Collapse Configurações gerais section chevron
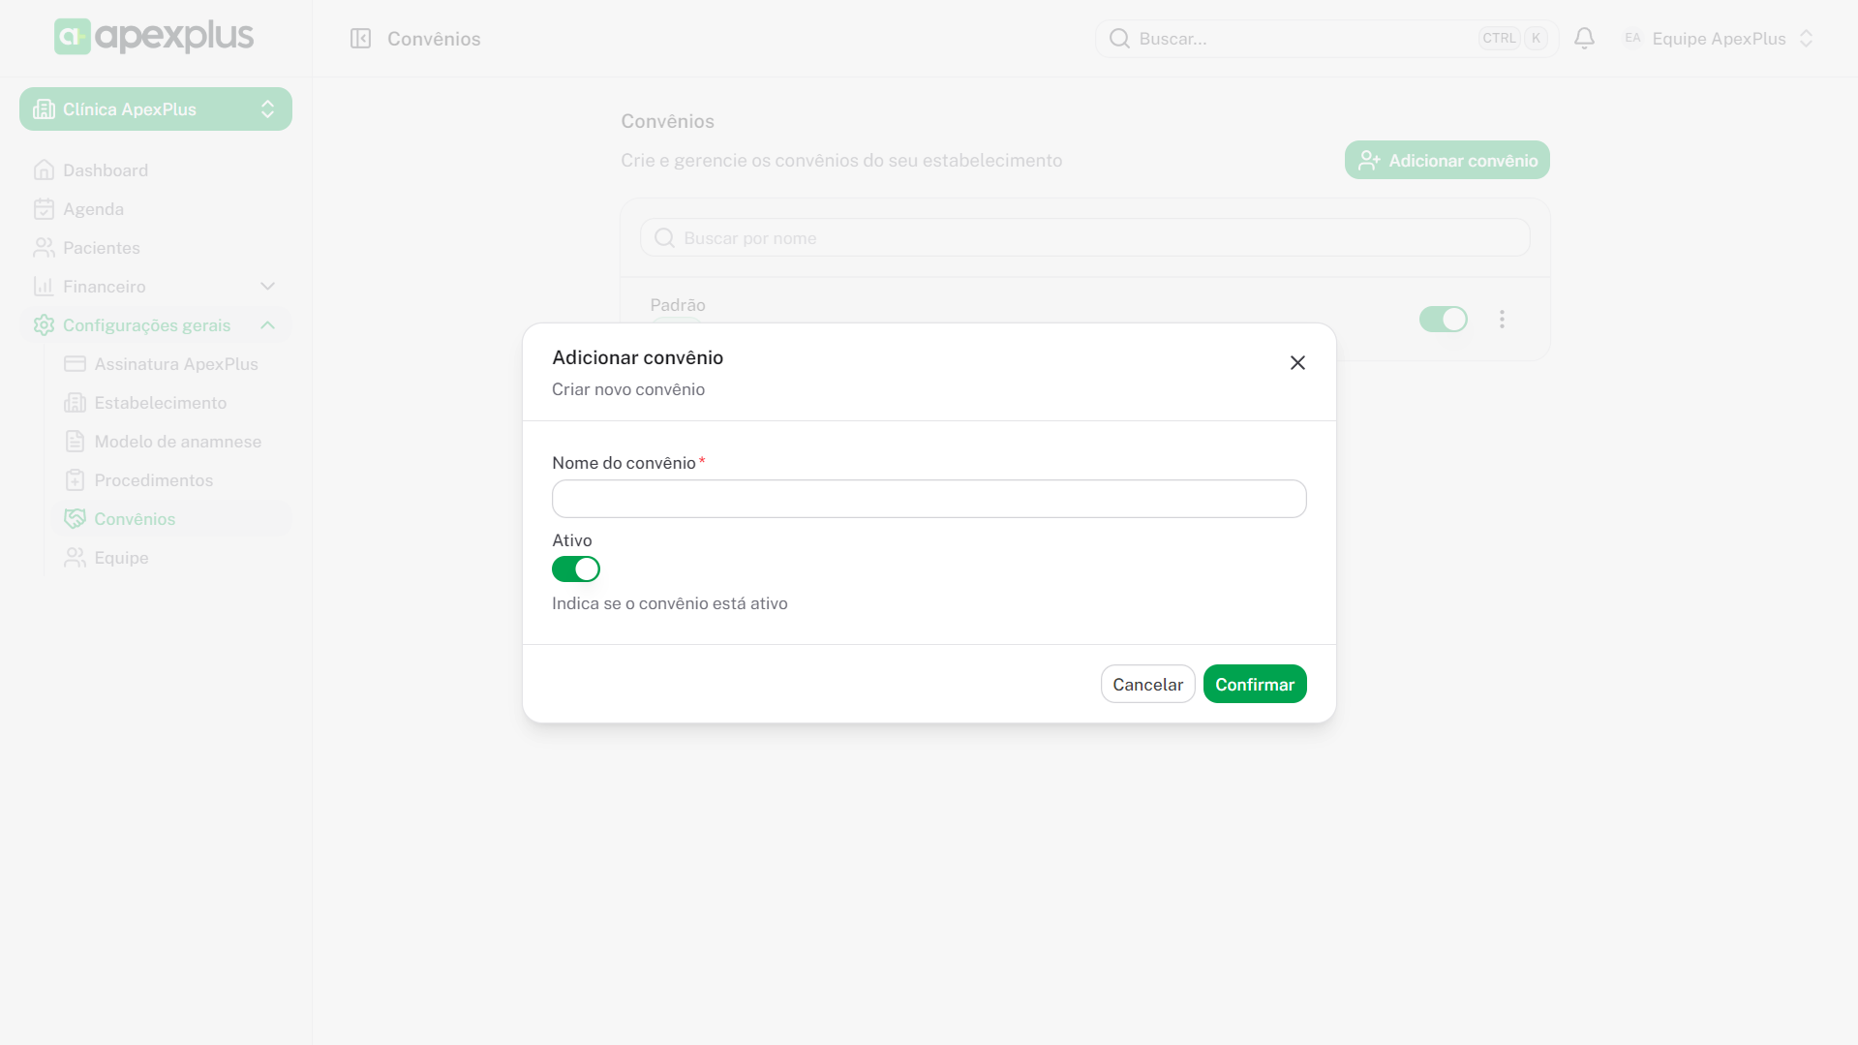 pos(268,325)
